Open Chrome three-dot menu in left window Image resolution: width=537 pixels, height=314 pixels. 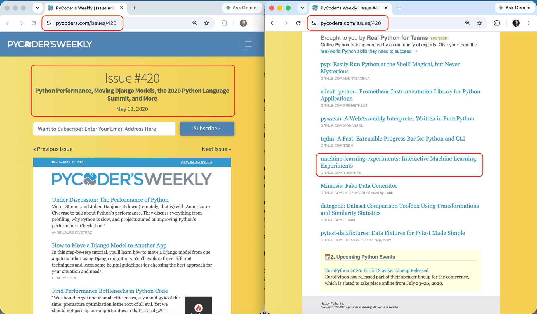click(x=256, y=23)
